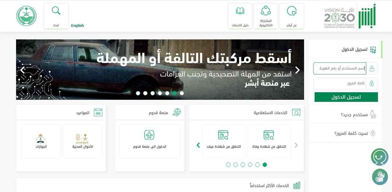Open the Civil Affairs (الأحوال المدنية) appointments tile
This screenshot has height=192, width=392.
83,141
